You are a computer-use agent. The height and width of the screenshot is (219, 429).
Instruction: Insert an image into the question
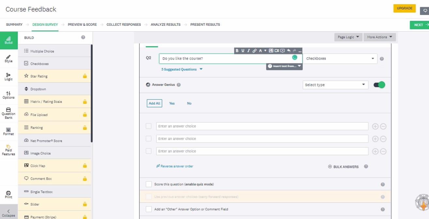271,51
